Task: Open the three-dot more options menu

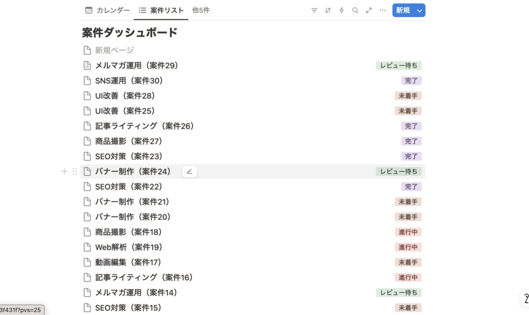Action: (x=382, y=10)
